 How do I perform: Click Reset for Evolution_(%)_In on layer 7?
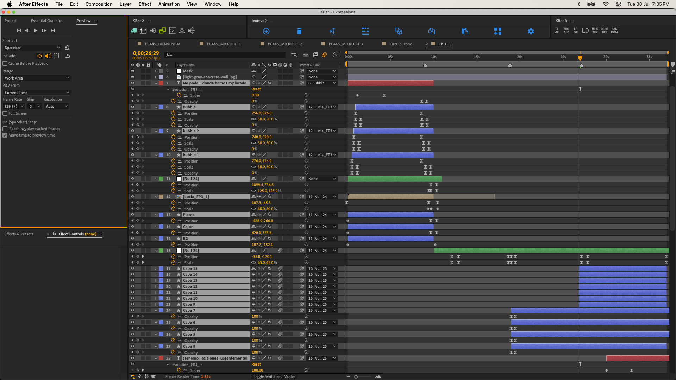256,89
